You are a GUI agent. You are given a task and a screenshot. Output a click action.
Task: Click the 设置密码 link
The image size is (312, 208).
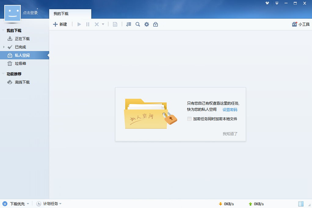pyautogui.click(x=229, y=110)
